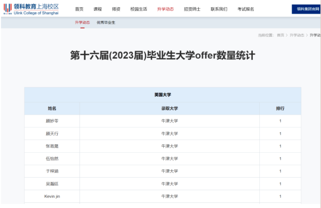321x208 pixels.
Task: Click the page title about 2023届 offer statistics
Action: 162,56
